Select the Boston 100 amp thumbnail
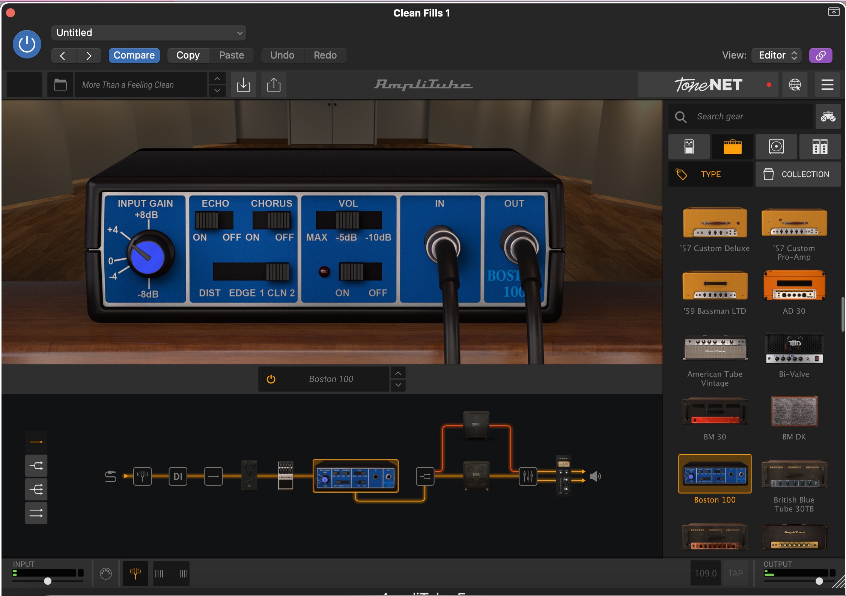Screen dimensions: 846x596 tap(715, 474)
